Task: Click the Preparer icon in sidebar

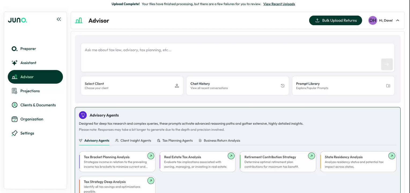Action: pyautogui.click(x=14, y=49)
